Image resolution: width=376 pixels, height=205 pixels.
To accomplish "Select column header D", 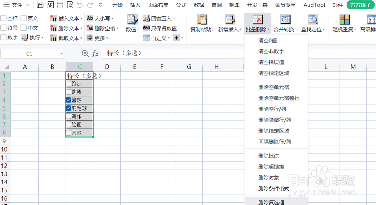I will tap(107, 67).
